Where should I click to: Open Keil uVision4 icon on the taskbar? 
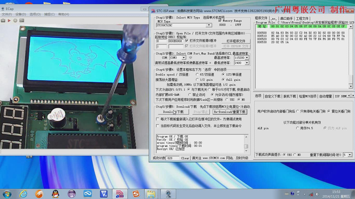(104, 194)
